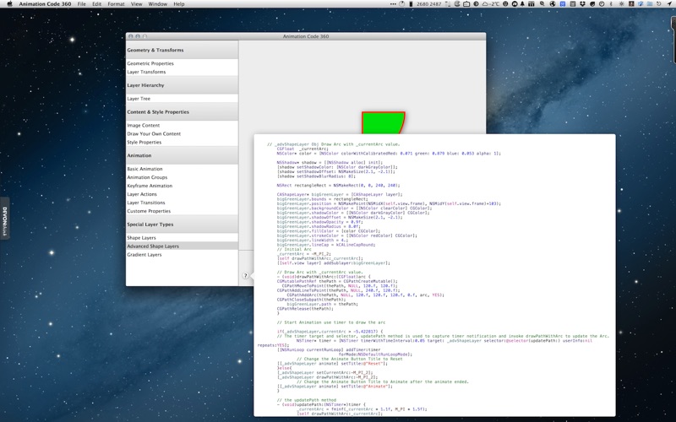676x422 pixels.
Task: Click the 2680 2487 readout in menu bar
Action: (429, 4)
